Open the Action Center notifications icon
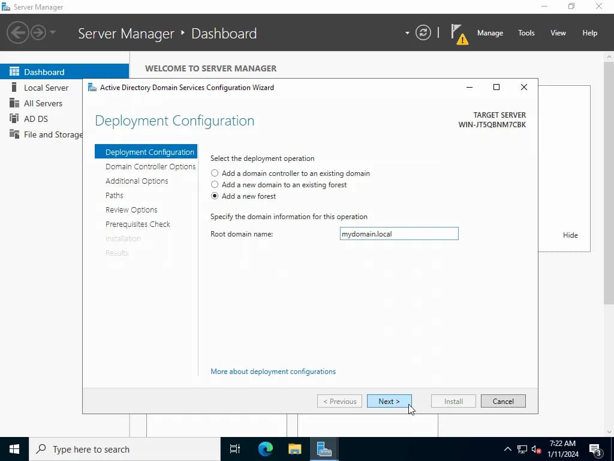The image size is (614, 461). point(595,449)
